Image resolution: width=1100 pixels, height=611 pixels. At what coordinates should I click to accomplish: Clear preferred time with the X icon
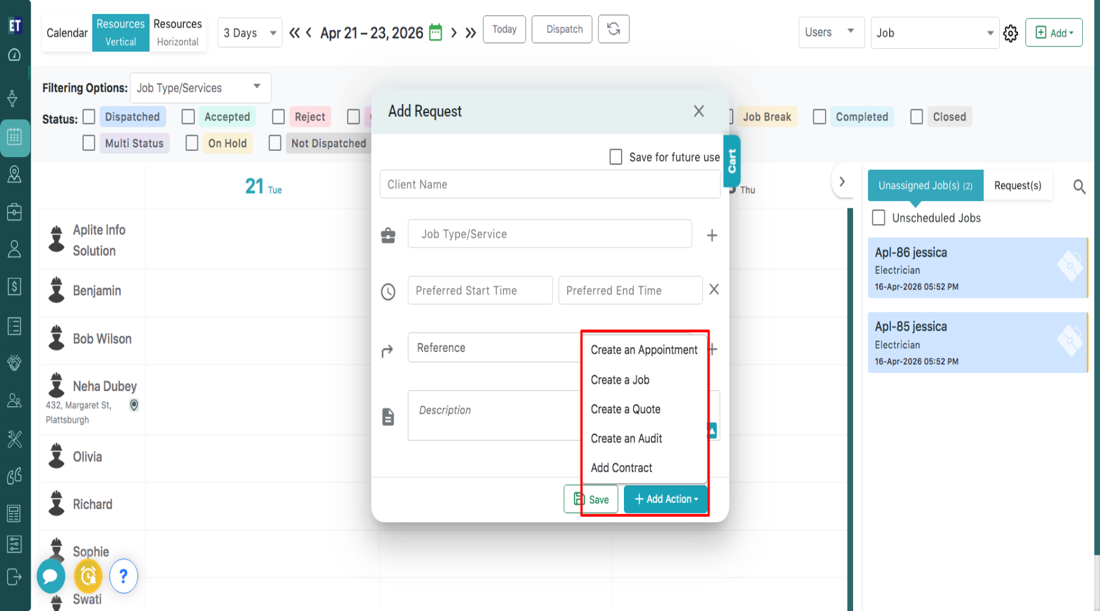[x=714, y=290]
